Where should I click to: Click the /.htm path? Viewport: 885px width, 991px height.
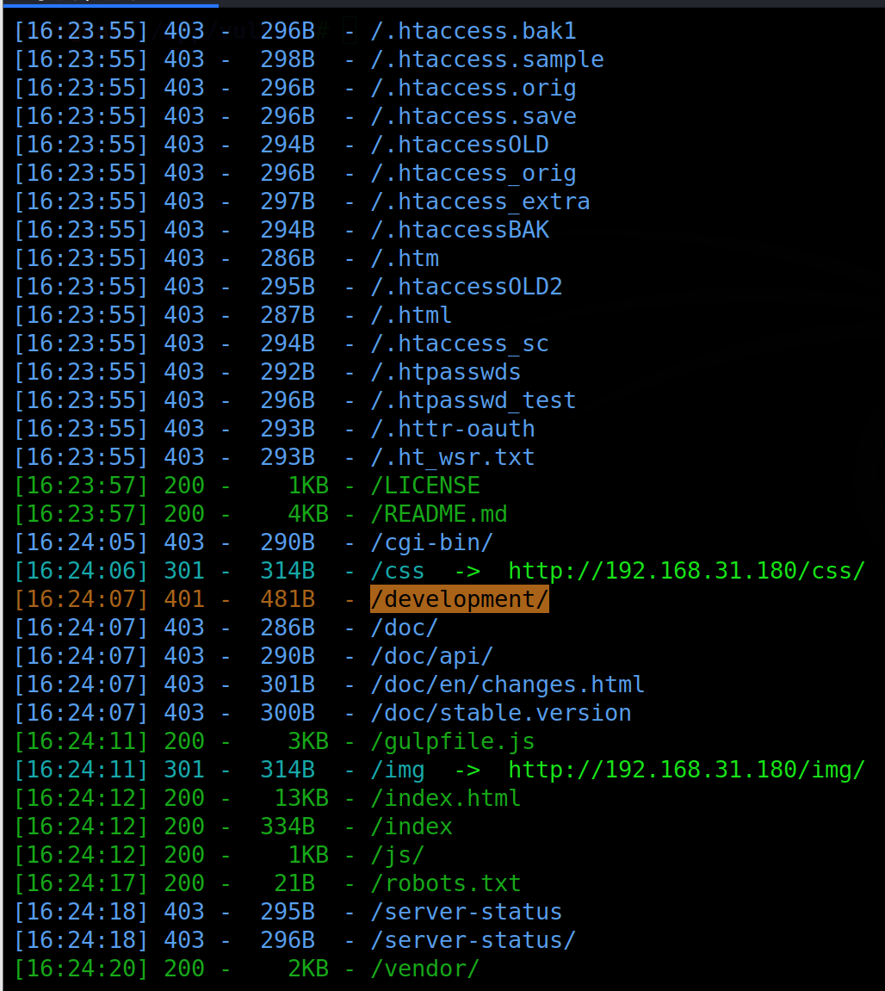405,258
